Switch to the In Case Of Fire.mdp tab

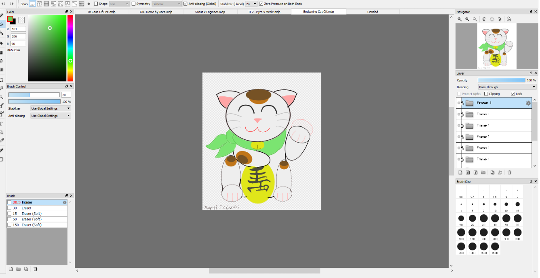(x=101, y=12)
